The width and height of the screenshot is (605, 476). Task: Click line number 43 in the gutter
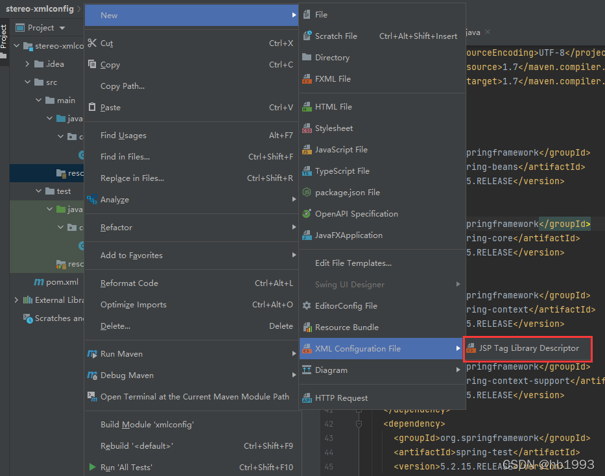click(329, 438)
